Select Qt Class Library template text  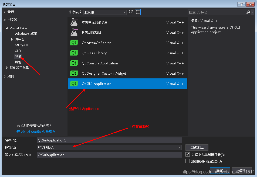pyautogui.click(x=94, y=53)
